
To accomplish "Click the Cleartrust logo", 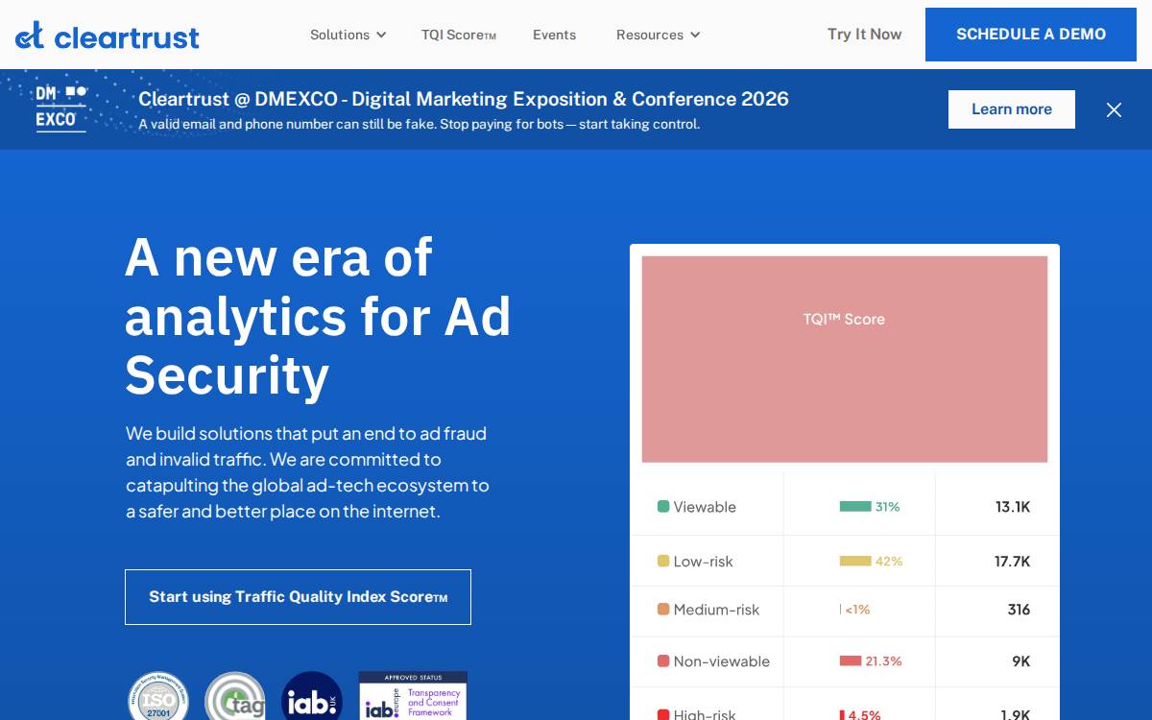I will point(108,36).
